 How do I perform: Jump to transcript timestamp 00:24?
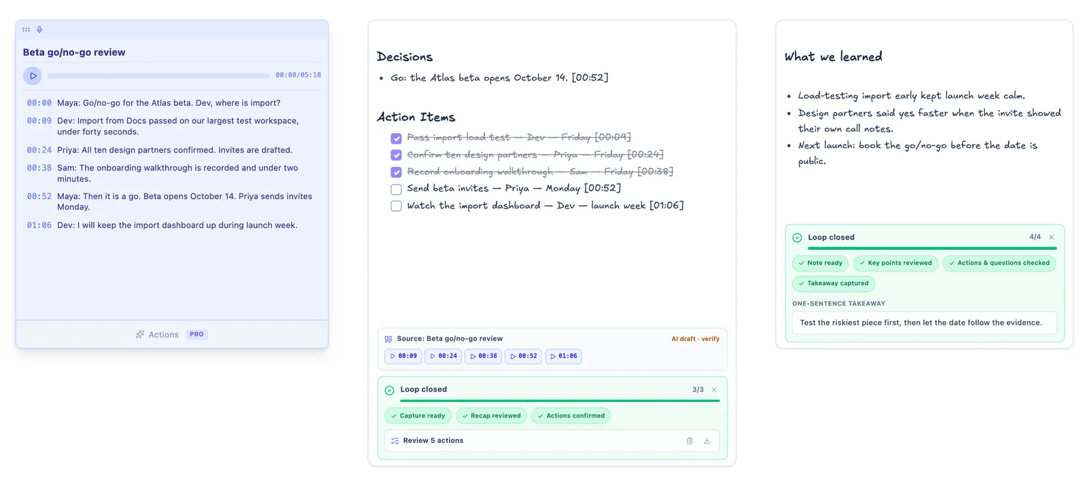tap(39, 150)
